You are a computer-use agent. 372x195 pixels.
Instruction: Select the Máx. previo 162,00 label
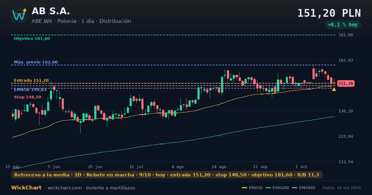point(36,62)
